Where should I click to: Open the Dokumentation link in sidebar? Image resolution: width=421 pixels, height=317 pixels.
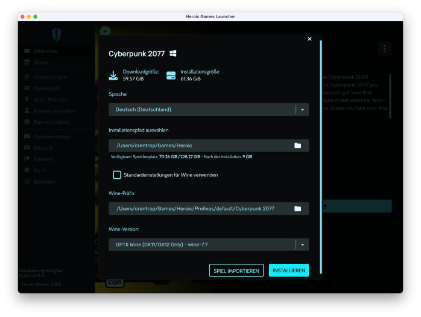click(56, 136)
